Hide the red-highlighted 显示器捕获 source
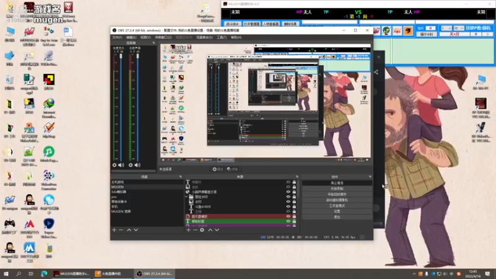 click(288, 216)
